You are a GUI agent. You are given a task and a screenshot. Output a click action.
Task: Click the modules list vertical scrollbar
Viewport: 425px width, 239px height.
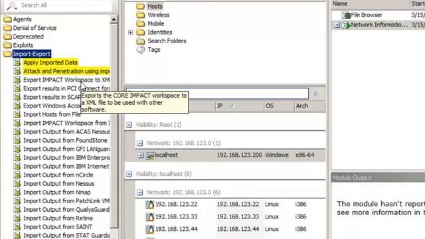click(114, 126)
